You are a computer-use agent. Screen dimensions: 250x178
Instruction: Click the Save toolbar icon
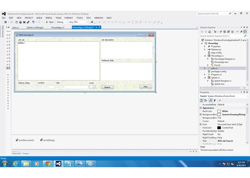pyautogui.click(x=24, y=22)
